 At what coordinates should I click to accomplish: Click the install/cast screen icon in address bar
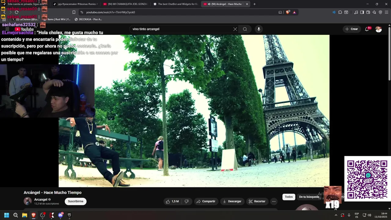click(x=280, y=12)
